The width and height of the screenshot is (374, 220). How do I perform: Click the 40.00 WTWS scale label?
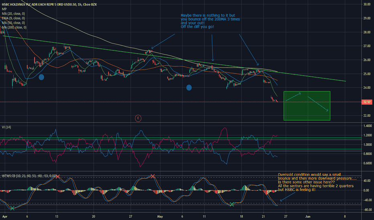pyautogui.click(x=367, y=181)
